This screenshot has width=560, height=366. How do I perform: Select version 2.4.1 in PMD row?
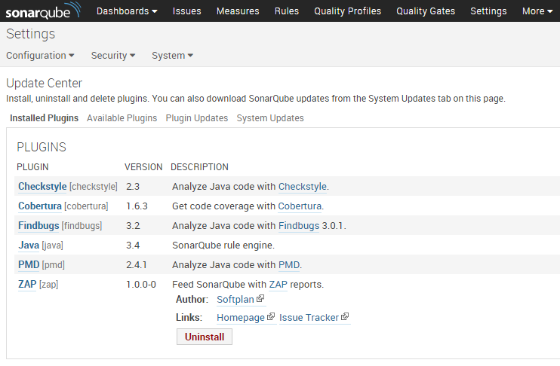[x=137, y=265]
